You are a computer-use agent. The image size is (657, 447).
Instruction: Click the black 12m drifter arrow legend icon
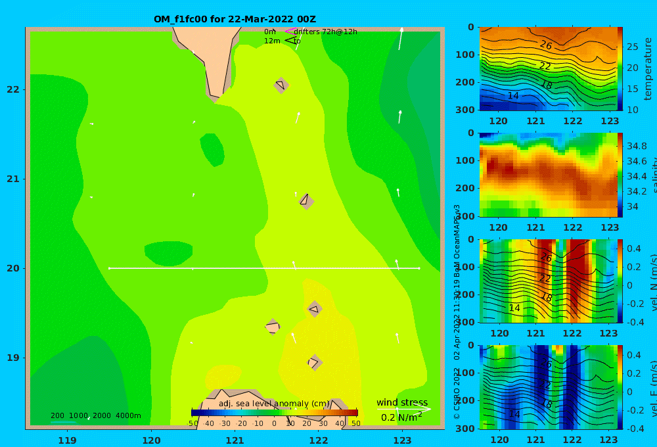coord(290,41)
